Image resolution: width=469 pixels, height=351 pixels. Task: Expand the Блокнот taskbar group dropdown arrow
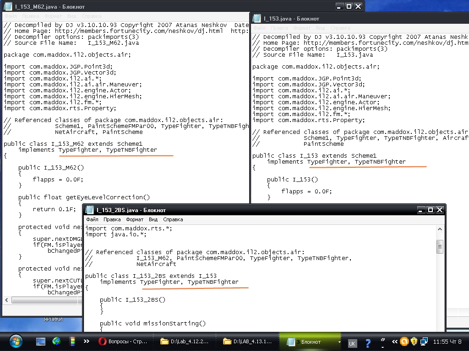[x=339, y=342]
